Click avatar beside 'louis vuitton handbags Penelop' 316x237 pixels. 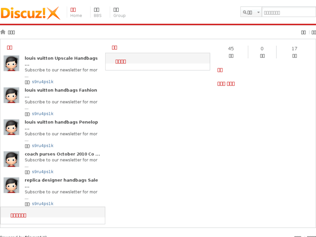(11, 127)
